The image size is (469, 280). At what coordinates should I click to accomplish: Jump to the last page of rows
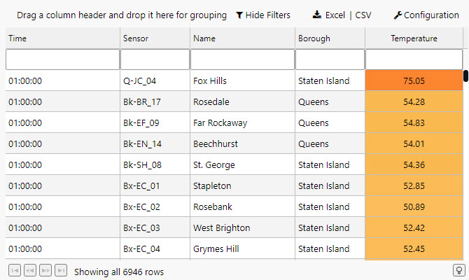tap(61, 270)
